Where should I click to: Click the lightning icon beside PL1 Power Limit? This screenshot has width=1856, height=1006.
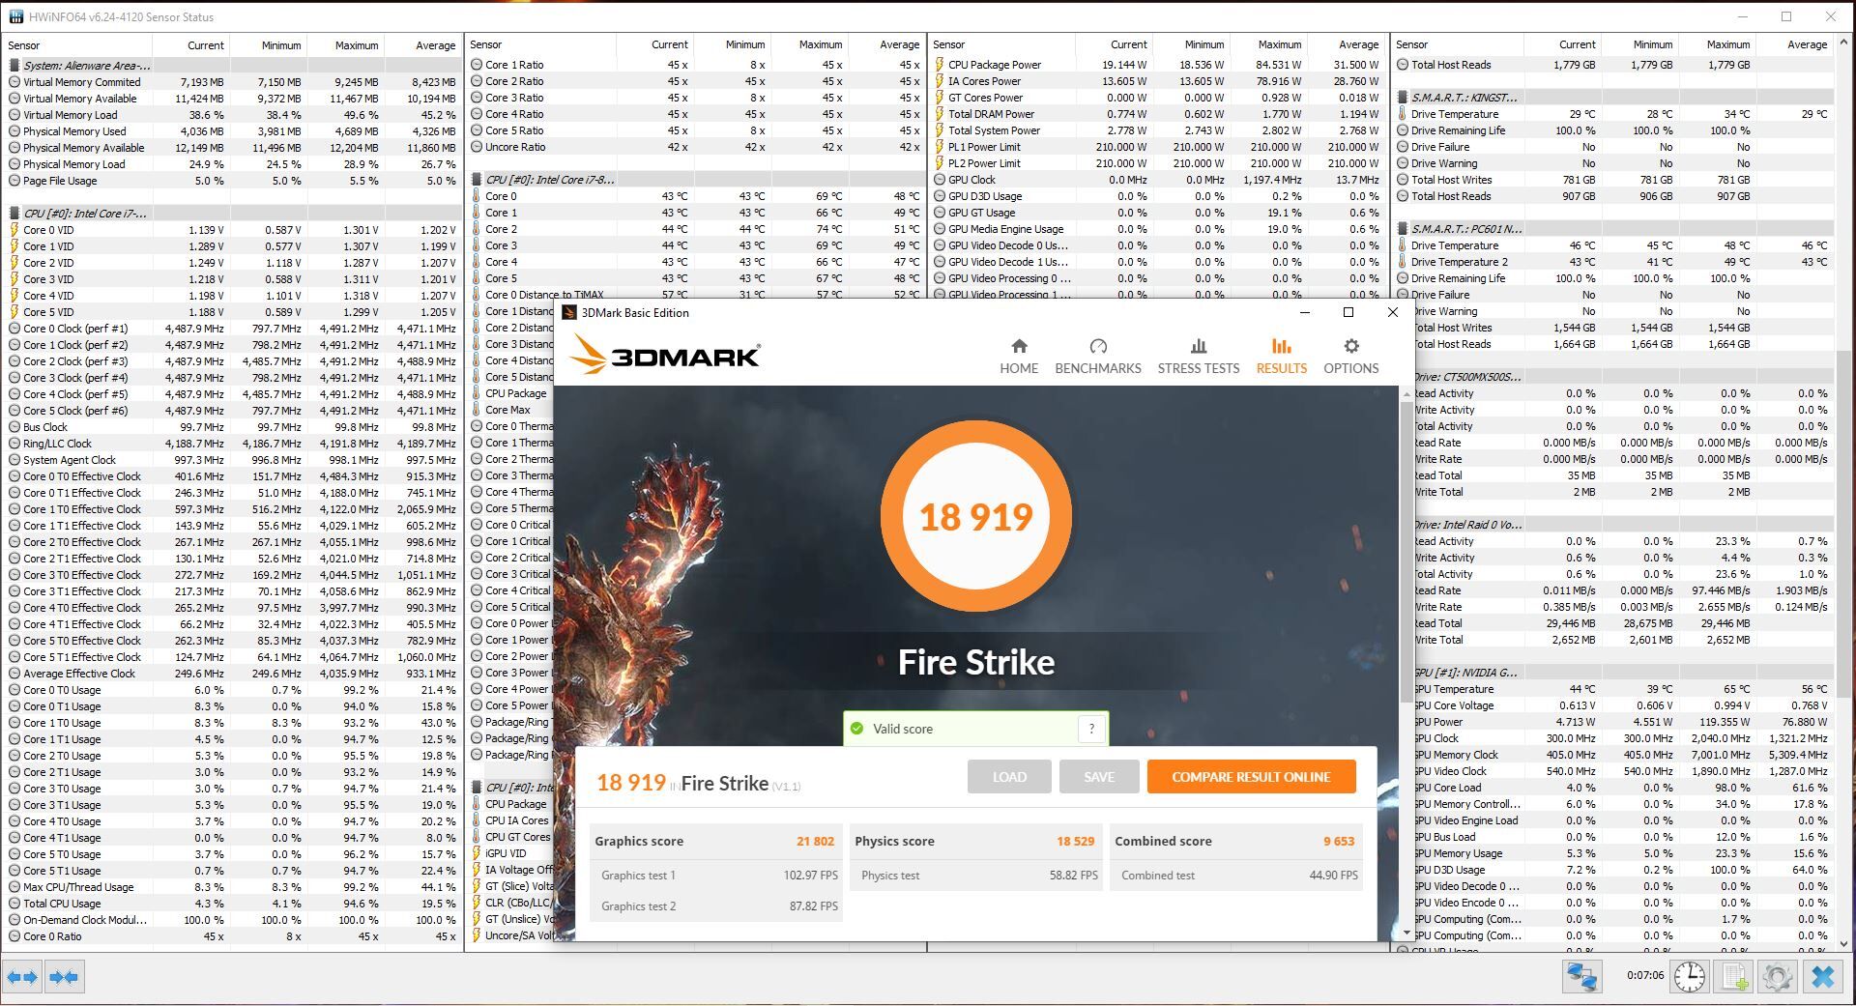coord(940,147)
